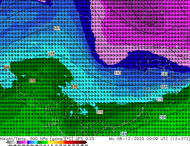Select the darkest green swatch on color scale
The width and height of the screenshot is (190, 146).
tap(39, 142)
